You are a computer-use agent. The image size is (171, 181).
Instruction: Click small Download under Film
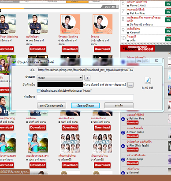click(133, 150)
